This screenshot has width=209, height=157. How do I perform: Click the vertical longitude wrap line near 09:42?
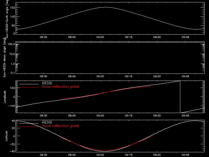pyautogui.click(x=180, y=97)
